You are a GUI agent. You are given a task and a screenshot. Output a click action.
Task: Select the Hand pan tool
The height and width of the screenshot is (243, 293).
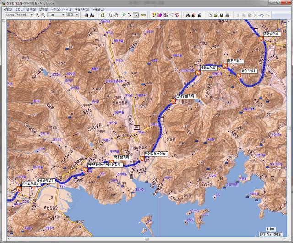coord(116,15)
